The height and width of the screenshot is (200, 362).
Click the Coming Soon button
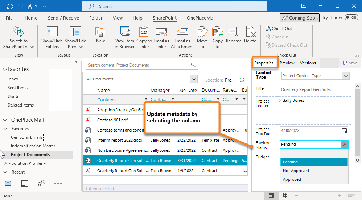pyautogui.click(x=299, y=18)
